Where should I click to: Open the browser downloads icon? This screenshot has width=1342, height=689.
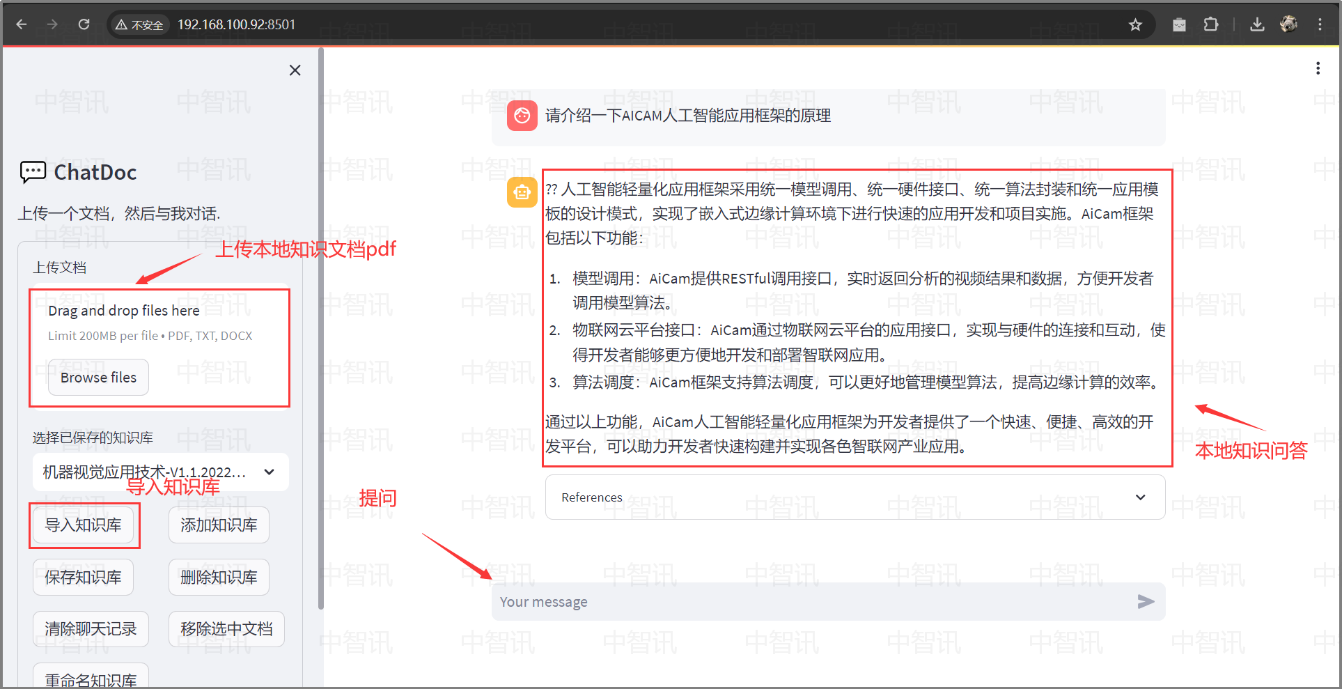(1258, 24)
